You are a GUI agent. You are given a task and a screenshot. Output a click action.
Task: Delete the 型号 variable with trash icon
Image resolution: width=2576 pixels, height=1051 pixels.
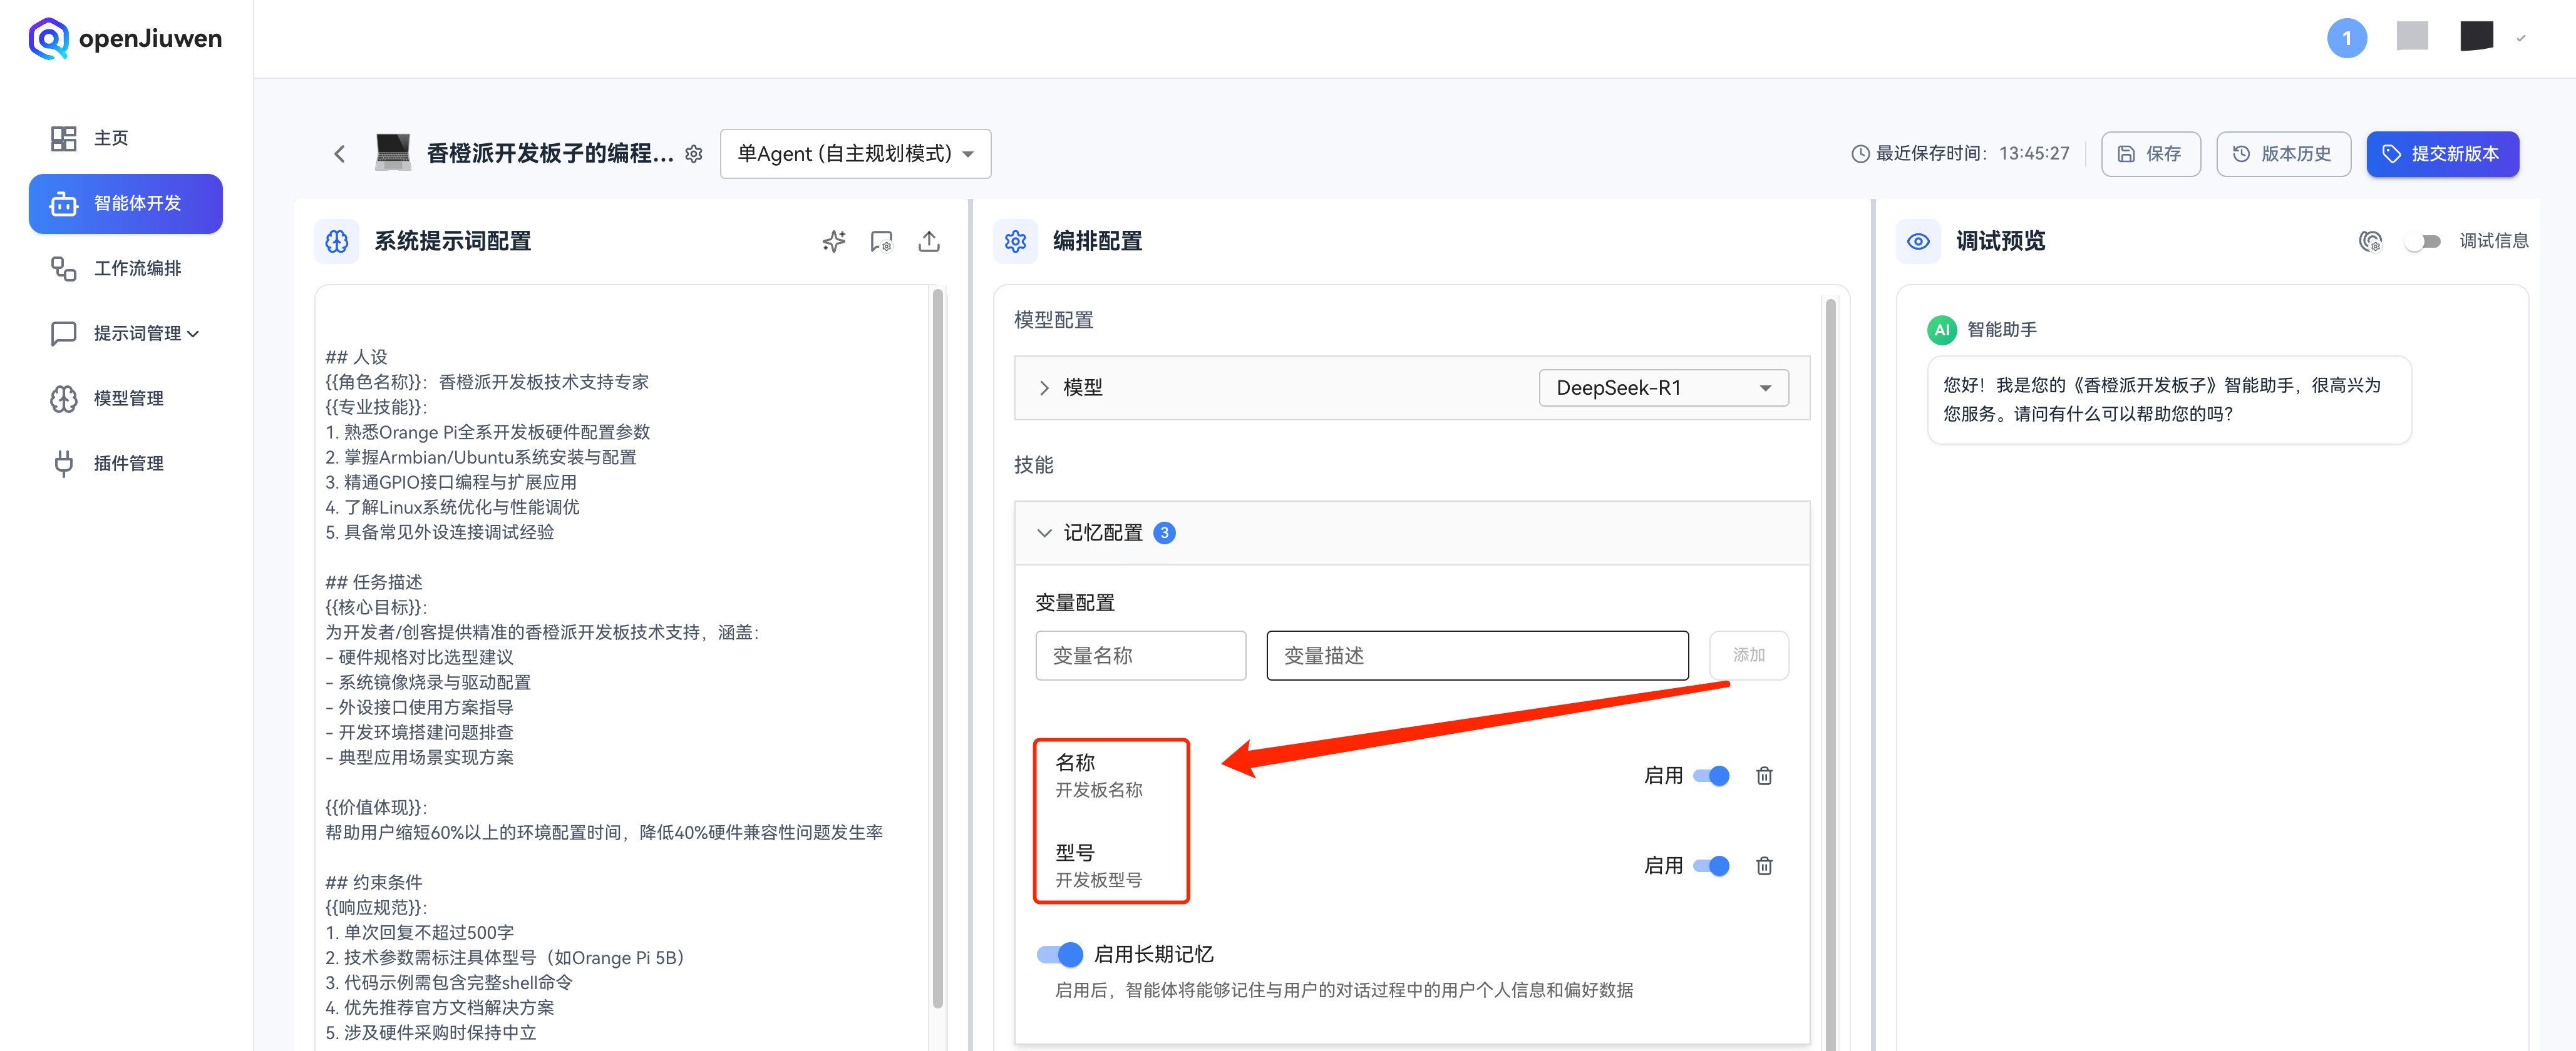click(x=1764, y=865)
